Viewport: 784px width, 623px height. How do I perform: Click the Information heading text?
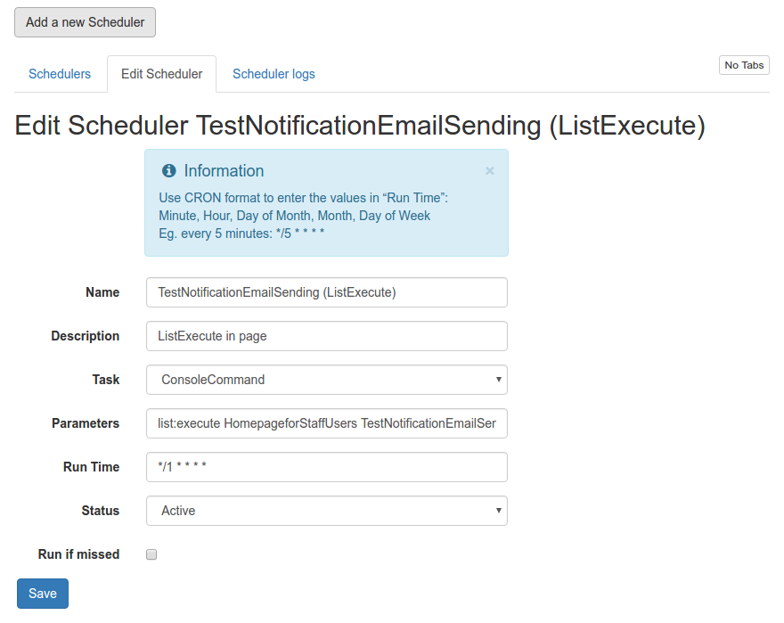click(224, 171)
